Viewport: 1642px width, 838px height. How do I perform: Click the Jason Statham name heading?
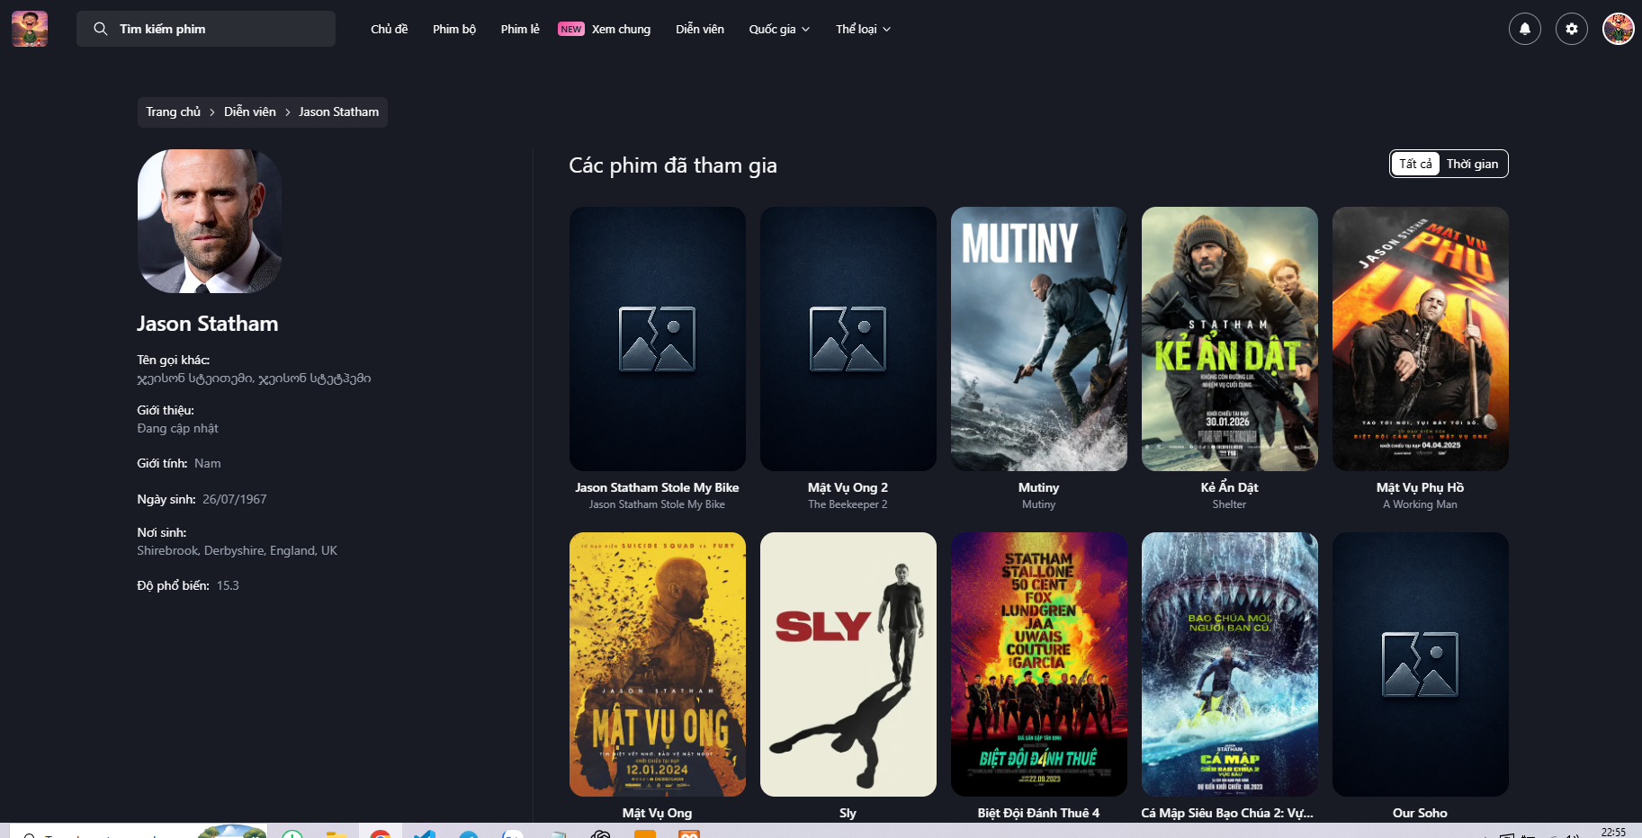point(208,324)
